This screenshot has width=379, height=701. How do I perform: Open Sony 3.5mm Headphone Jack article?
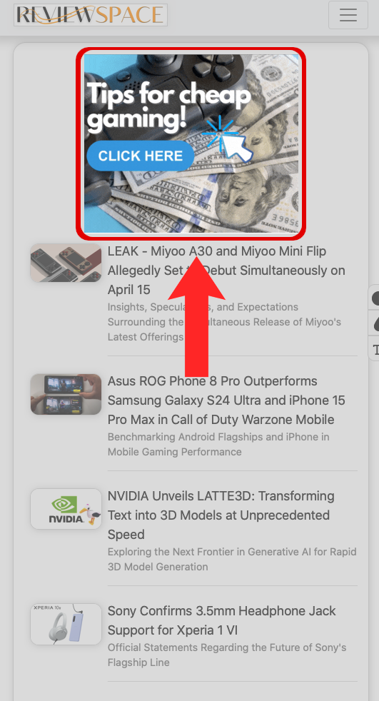click(221, 620)
